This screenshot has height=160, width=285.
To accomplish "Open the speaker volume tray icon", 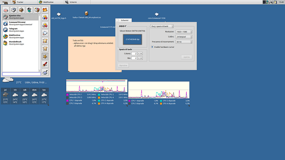I will coord(272,2).
